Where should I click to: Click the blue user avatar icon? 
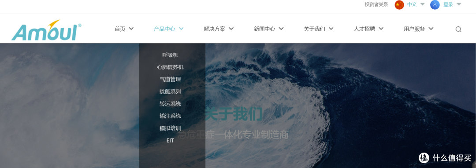pos(435,4)
